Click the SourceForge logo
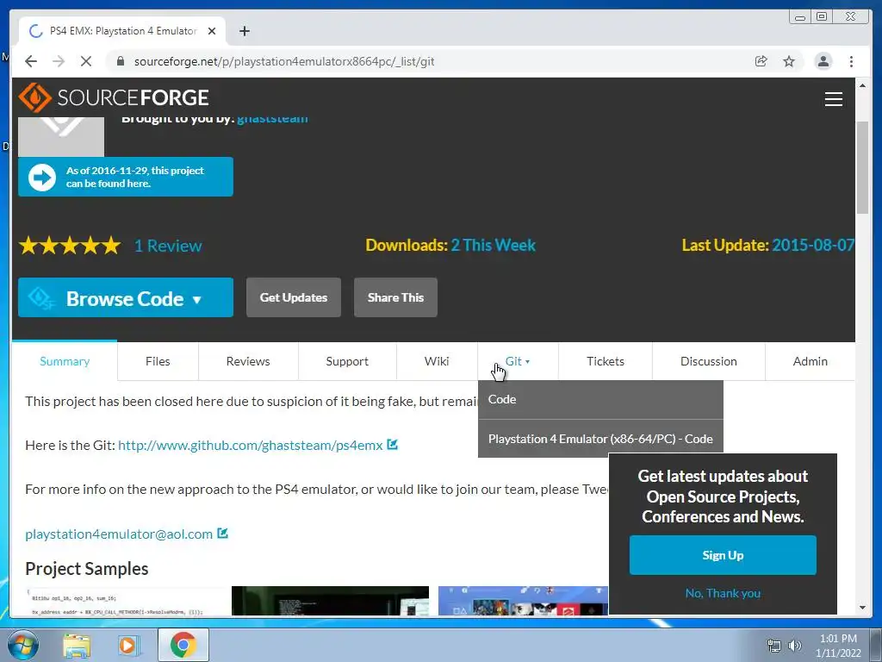This screenshot has height=662, width=882. [x=114, y=97]
